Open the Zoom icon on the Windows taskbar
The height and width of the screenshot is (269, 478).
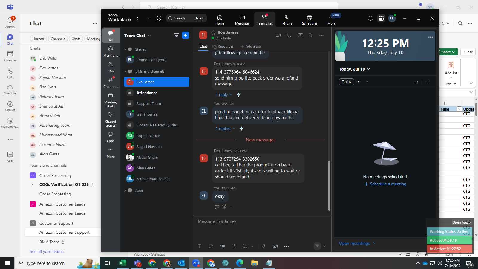(196, 263)
